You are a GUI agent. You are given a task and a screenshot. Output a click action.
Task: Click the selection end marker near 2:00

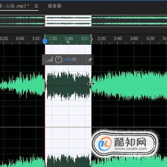tap(92, 39)
